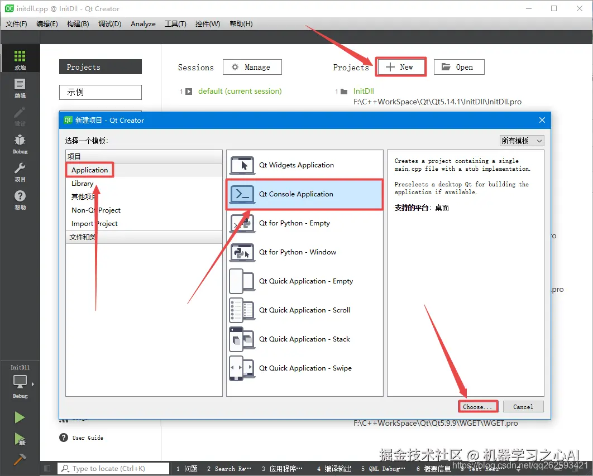Click the Qt Quick Application - Empty icon
The image size is (593, 476).
(x=242, y=281)
